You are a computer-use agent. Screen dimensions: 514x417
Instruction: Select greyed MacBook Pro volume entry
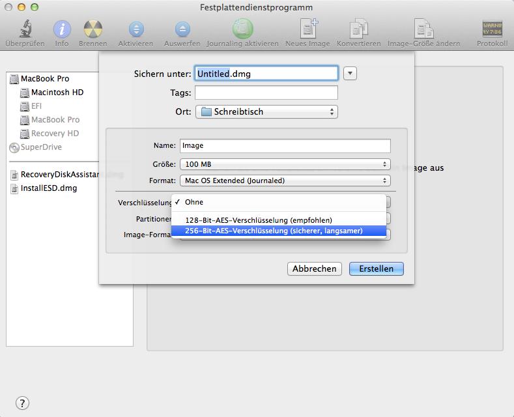pyautogui.click(x=55, y=120)
